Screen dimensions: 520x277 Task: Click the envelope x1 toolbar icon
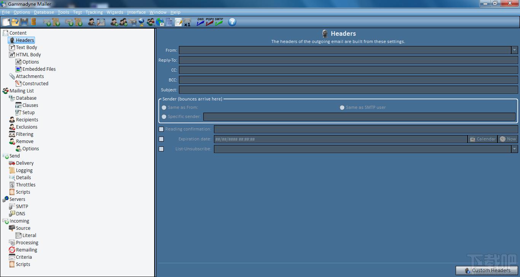tap(187, 22)
